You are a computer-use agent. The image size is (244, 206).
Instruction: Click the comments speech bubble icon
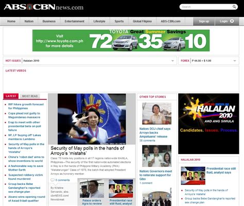click(x=53, y=180)
